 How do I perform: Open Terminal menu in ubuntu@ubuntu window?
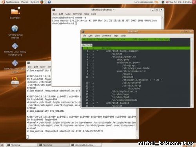(77, 14)
